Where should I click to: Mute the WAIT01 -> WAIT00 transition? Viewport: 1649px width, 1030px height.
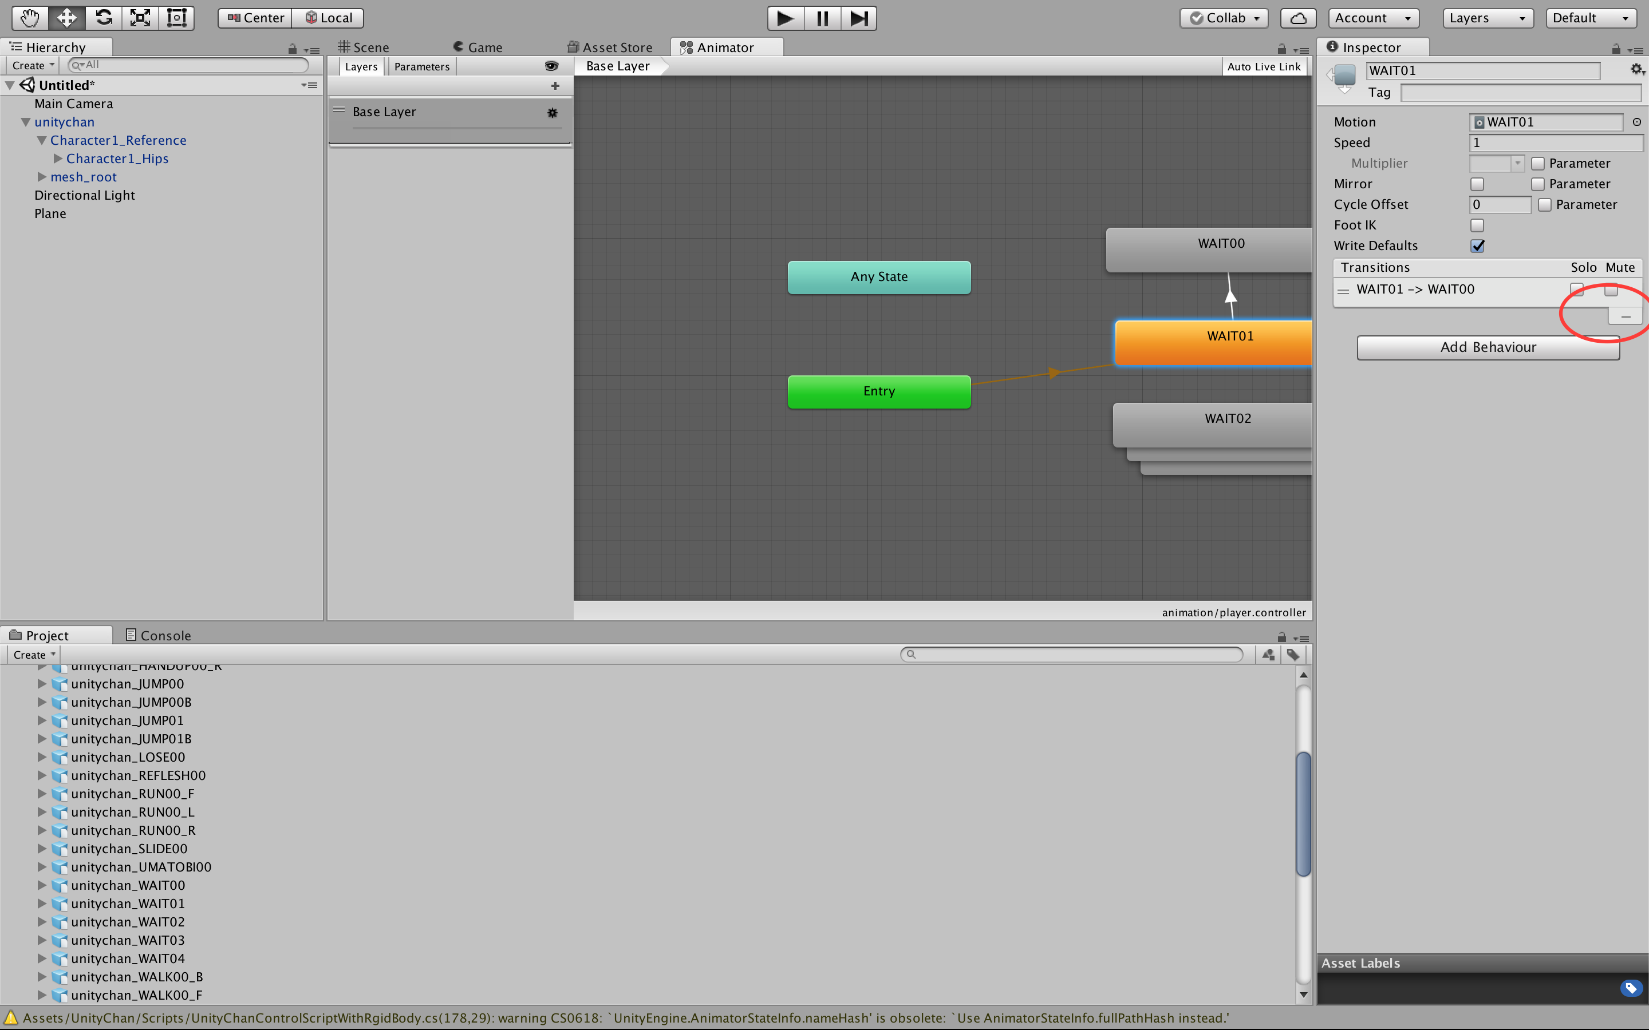1611,290
